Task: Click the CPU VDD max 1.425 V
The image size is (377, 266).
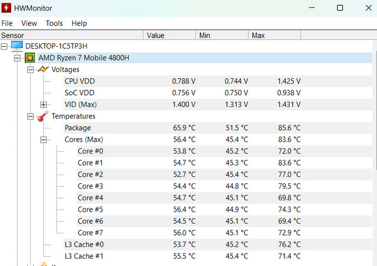Action: 289,81
